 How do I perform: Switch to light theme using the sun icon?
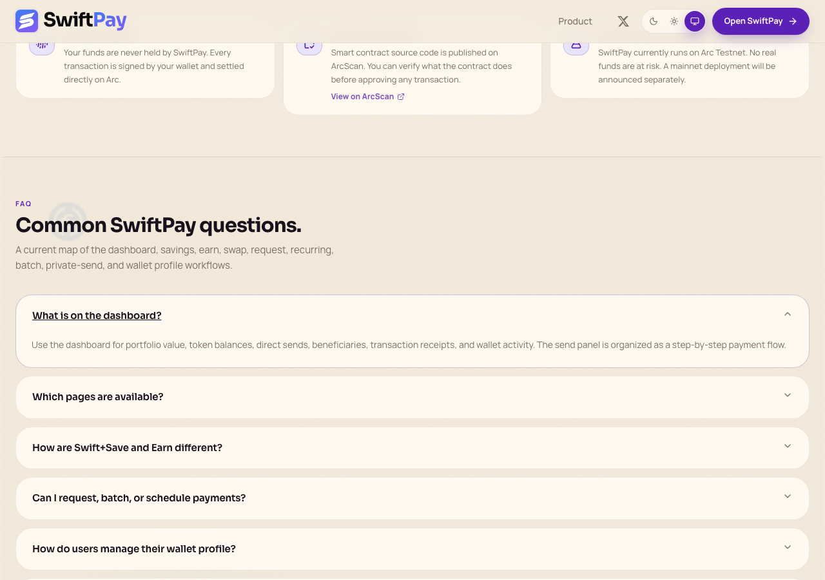pos(674,21)
